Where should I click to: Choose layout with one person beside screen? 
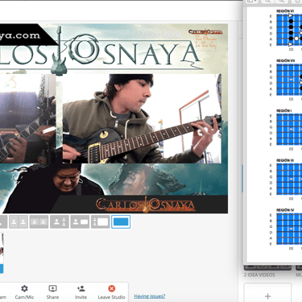pyautogui.click(x=80, y=221)
